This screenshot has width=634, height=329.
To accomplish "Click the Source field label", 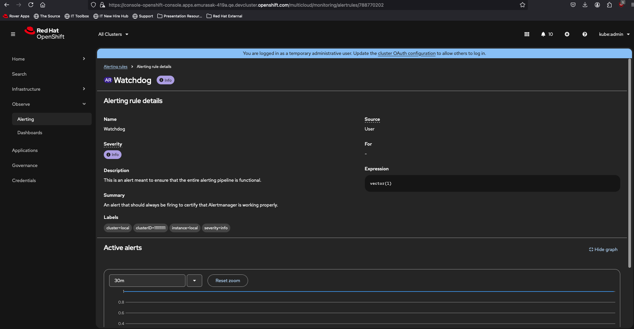I will (x=372, y=119).
